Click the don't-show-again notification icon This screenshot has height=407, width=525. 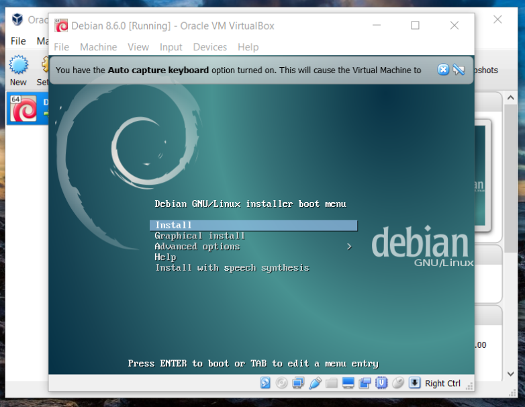pos(459,70)
